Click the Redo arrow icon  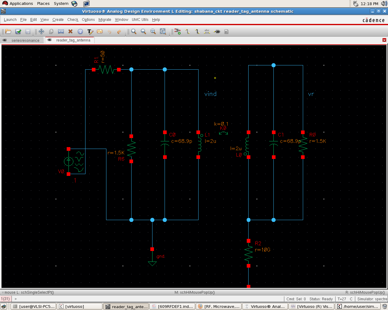tap(119, 31)
